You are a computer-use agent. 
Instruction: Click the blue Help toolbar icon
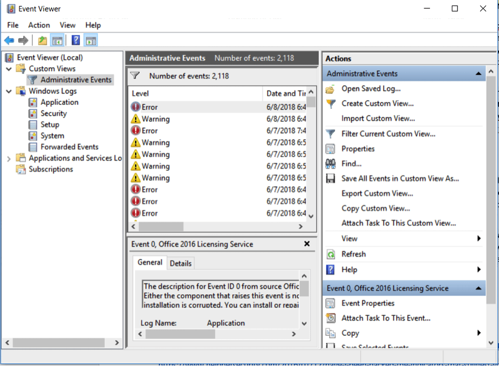point(76,40)
